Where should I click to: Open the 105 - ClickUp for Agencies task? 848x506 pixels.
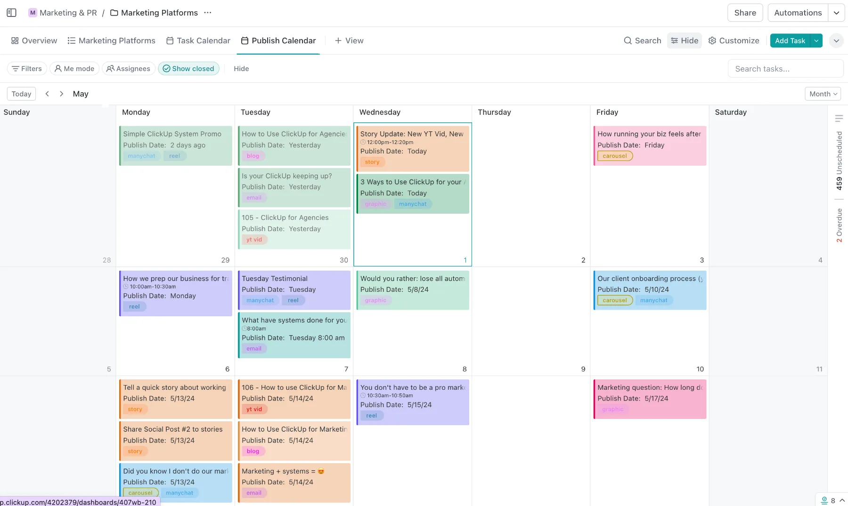tap(294, 229)
